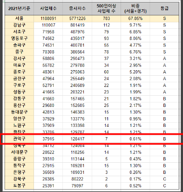This screenshot has height=192, width=183.
Task: Click the 5771226 cell in 서울 row
Action: click(77, 19)
